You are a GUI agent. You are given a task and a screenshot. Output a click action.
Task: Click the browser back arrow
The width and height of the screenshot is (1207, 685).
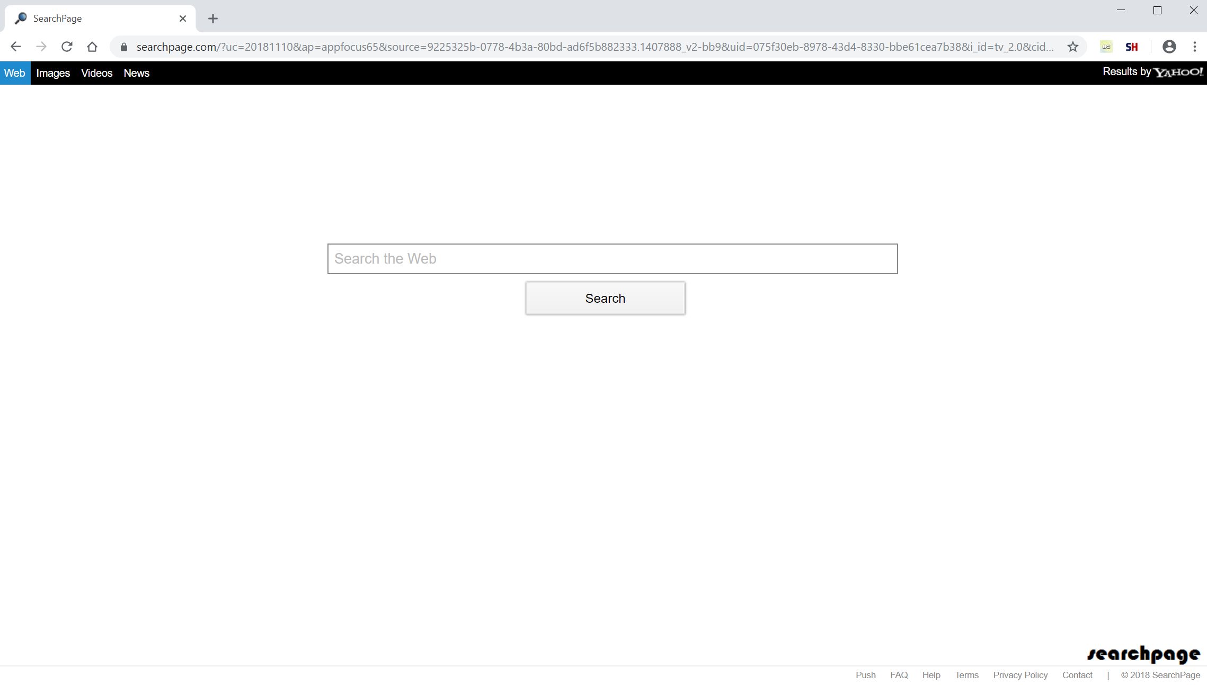click(x=16, y=47)
